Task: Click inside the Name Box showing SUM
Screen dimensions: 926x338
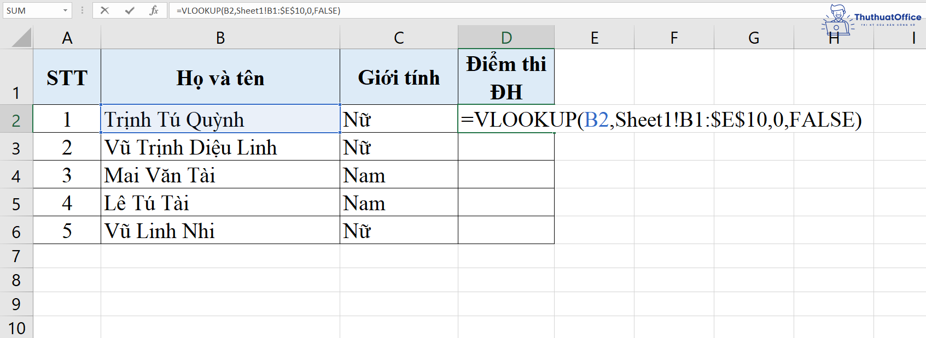Action: (x=31, y=10)
